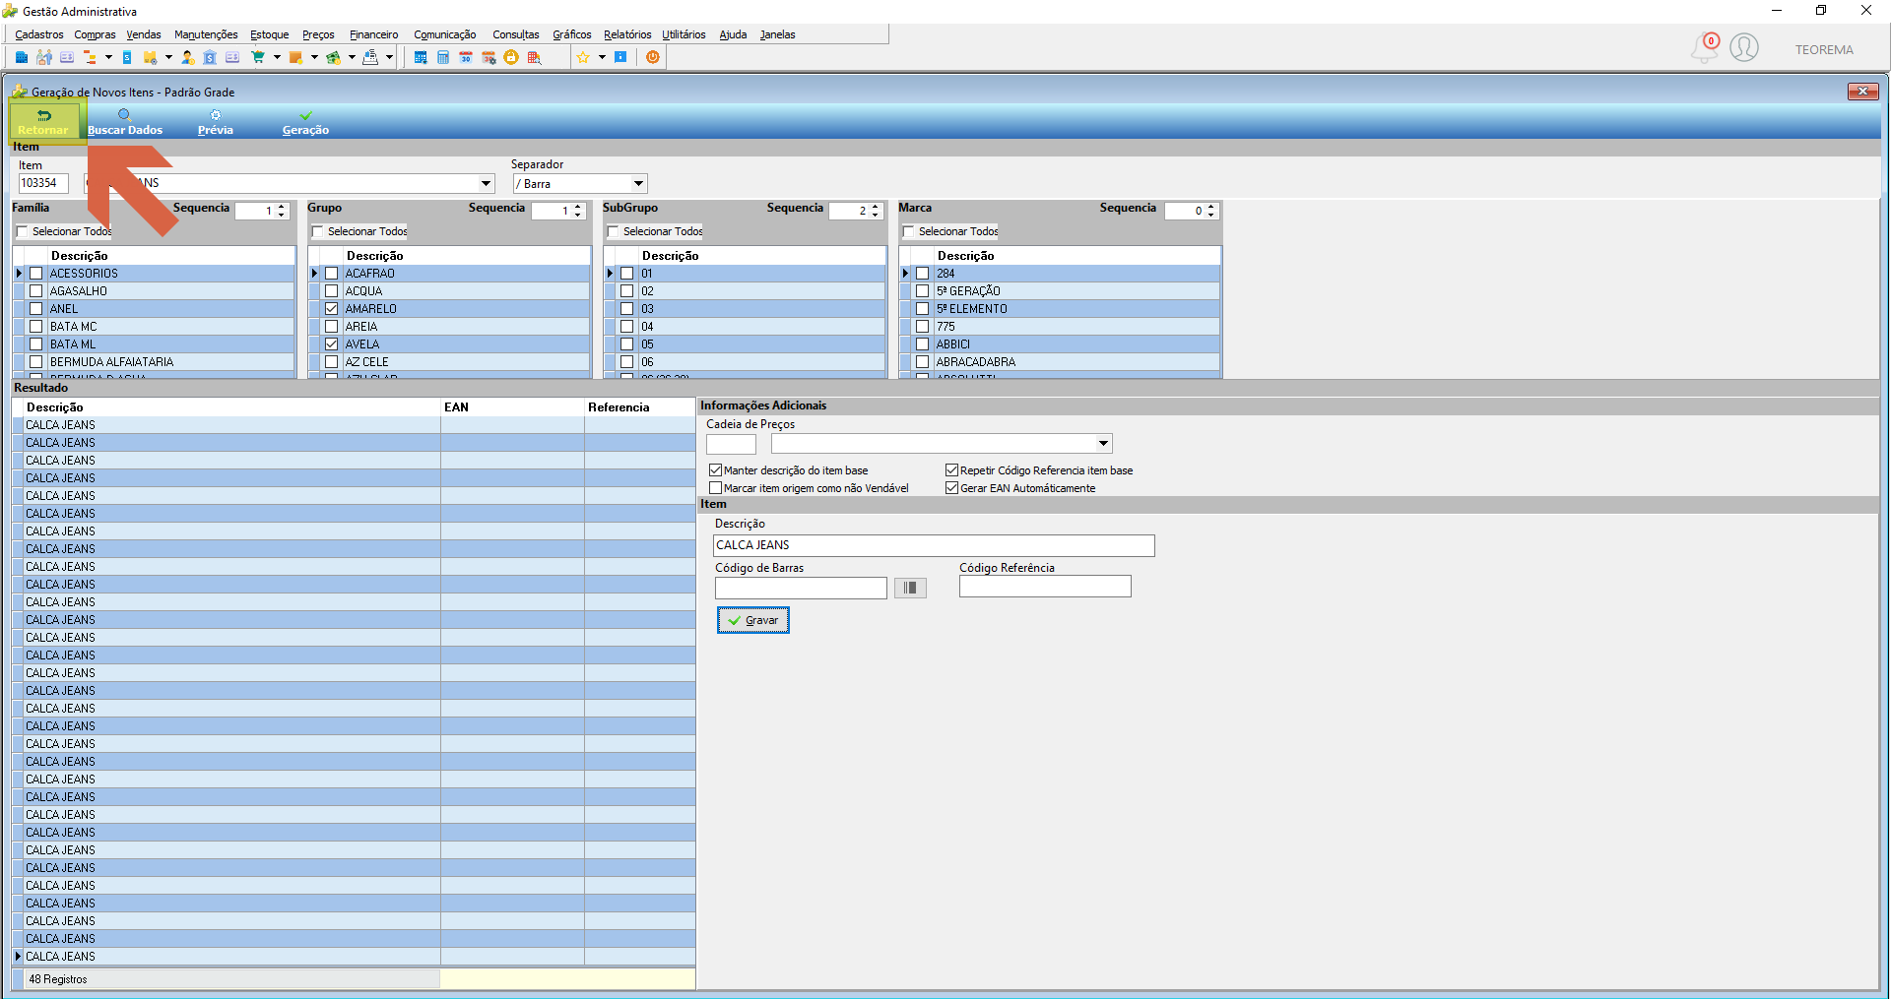Expand the hierarchy tree icon dropdown arrow
This screenshot has width=1891, height=999.
pos(108,57)
